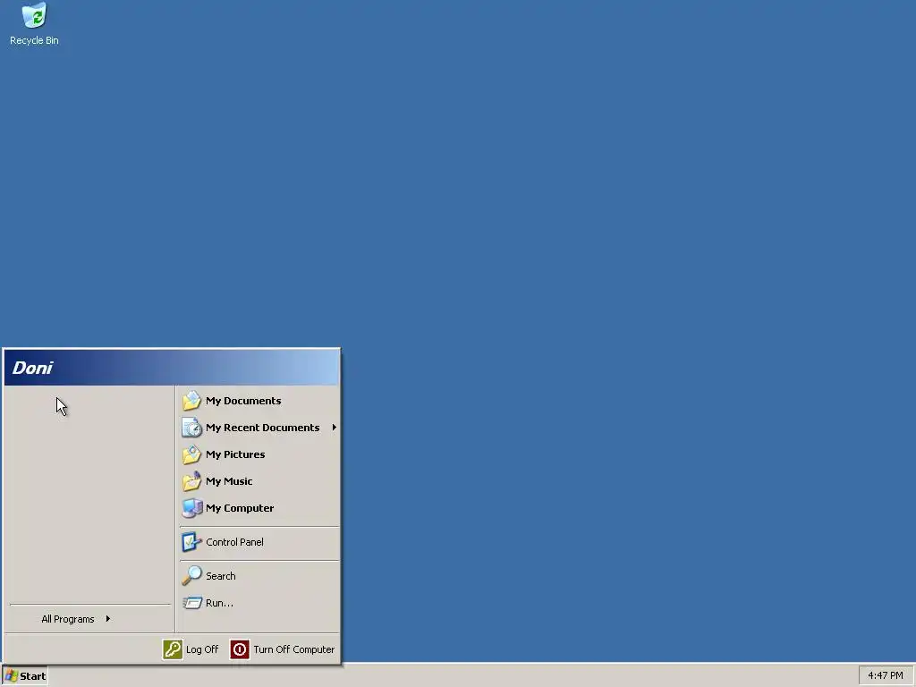
Task: Open the All Programs list
Action: click(x=89, y=619)
